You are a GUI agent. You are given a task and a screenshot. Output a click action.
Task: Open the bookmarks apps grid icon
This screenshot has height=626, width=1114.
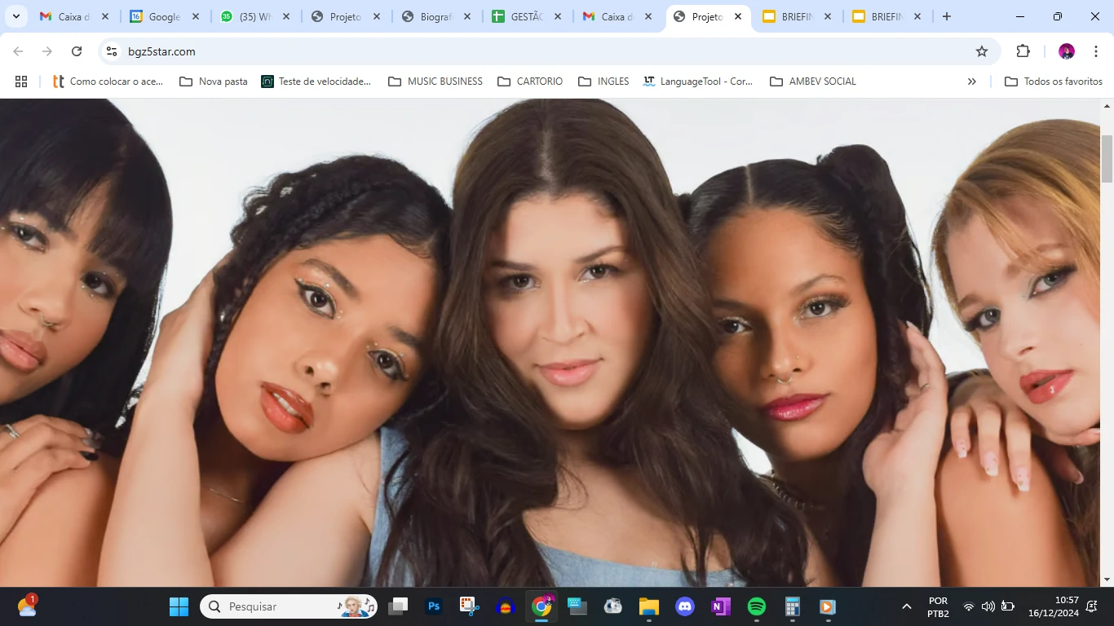(21, 82)
